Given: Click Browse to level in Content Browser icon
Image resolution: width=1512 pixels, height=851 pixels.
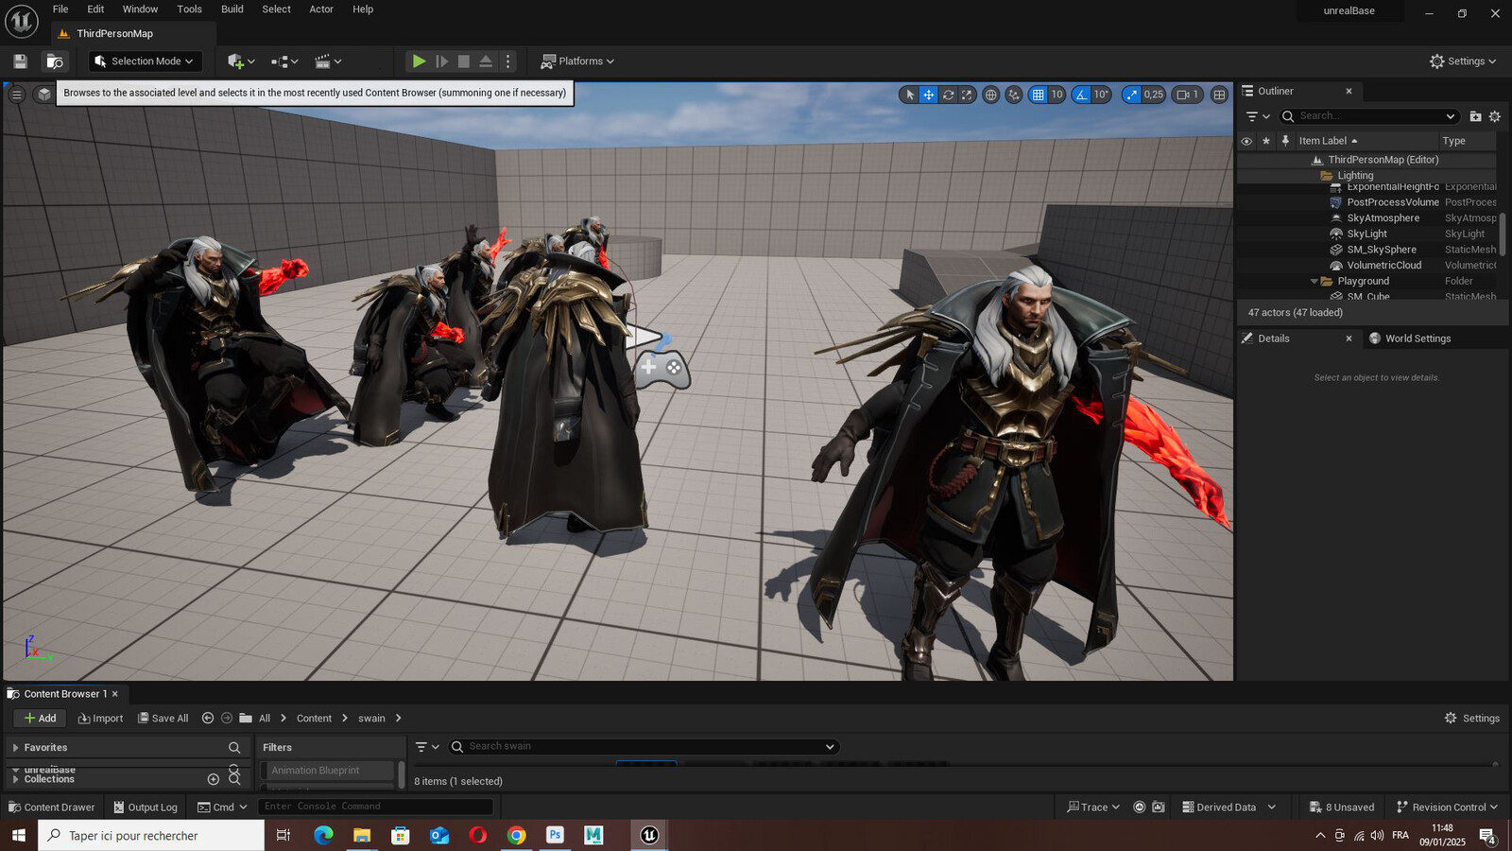Looking at the screenshot, I should (x=55, y=61).
